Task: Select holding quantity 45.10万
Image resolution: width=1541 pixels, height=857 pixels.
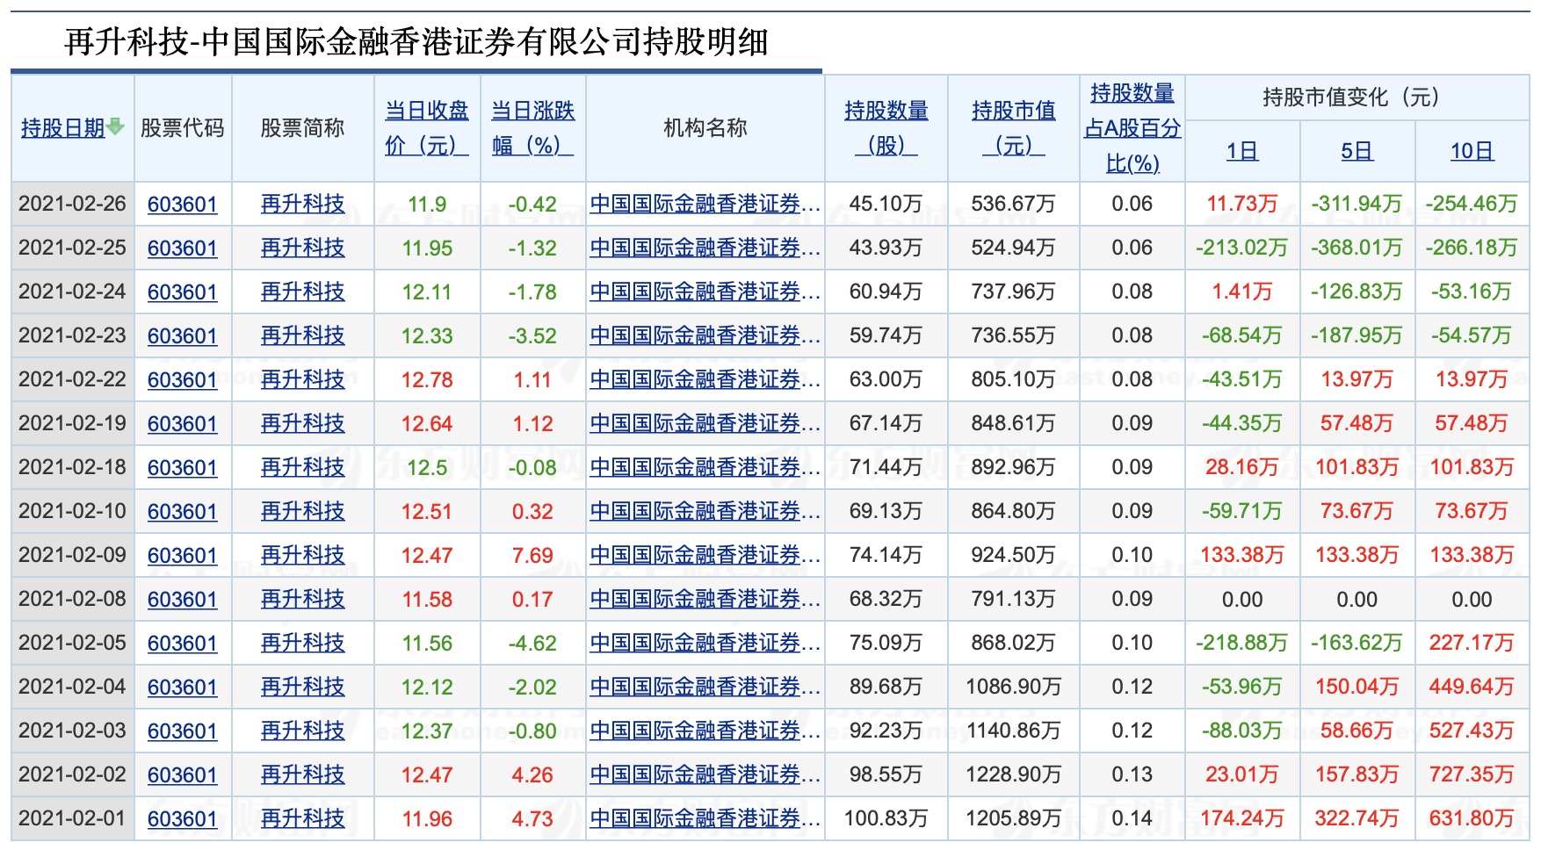Action: 886,205
